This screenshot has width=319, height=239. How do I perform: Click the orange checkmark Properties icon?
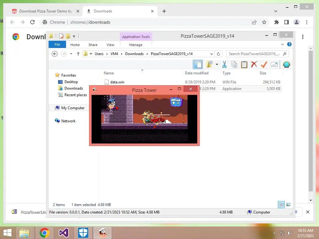tap(264, 65)
